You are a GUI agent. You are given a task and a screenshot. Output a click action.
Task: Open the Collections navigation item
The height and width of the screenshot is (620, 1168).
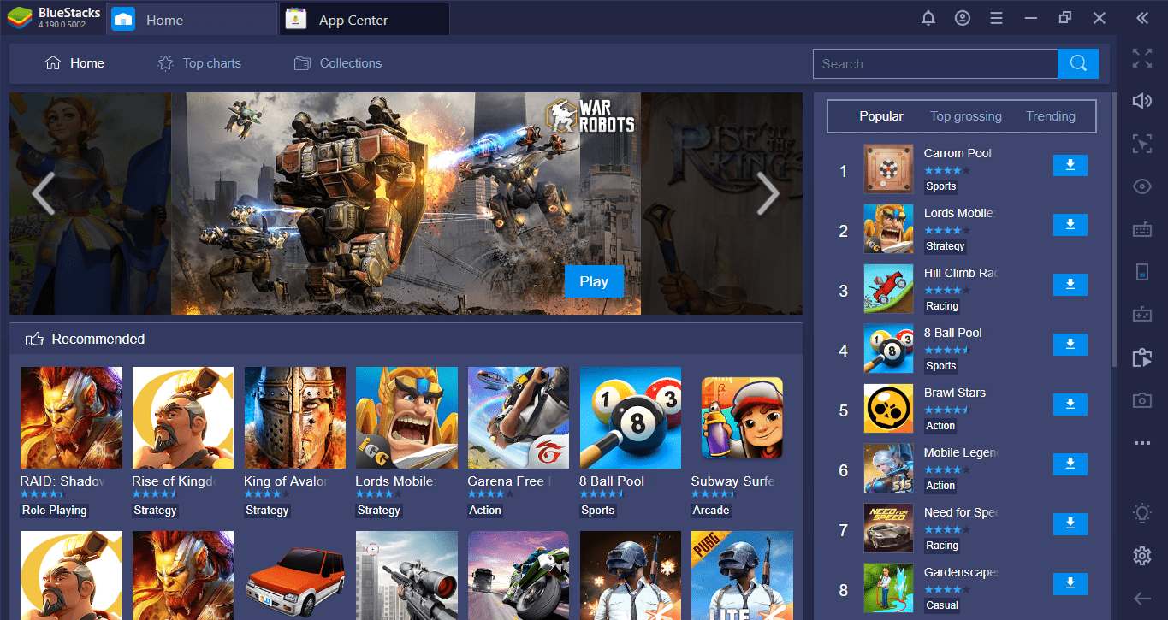(x=338, y=63)
